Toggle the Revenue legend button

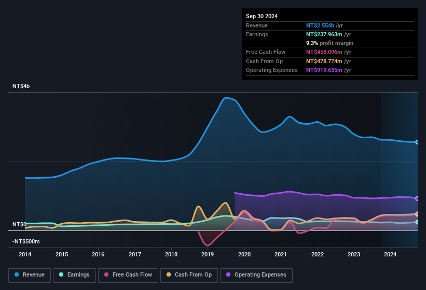click(30, 275)
